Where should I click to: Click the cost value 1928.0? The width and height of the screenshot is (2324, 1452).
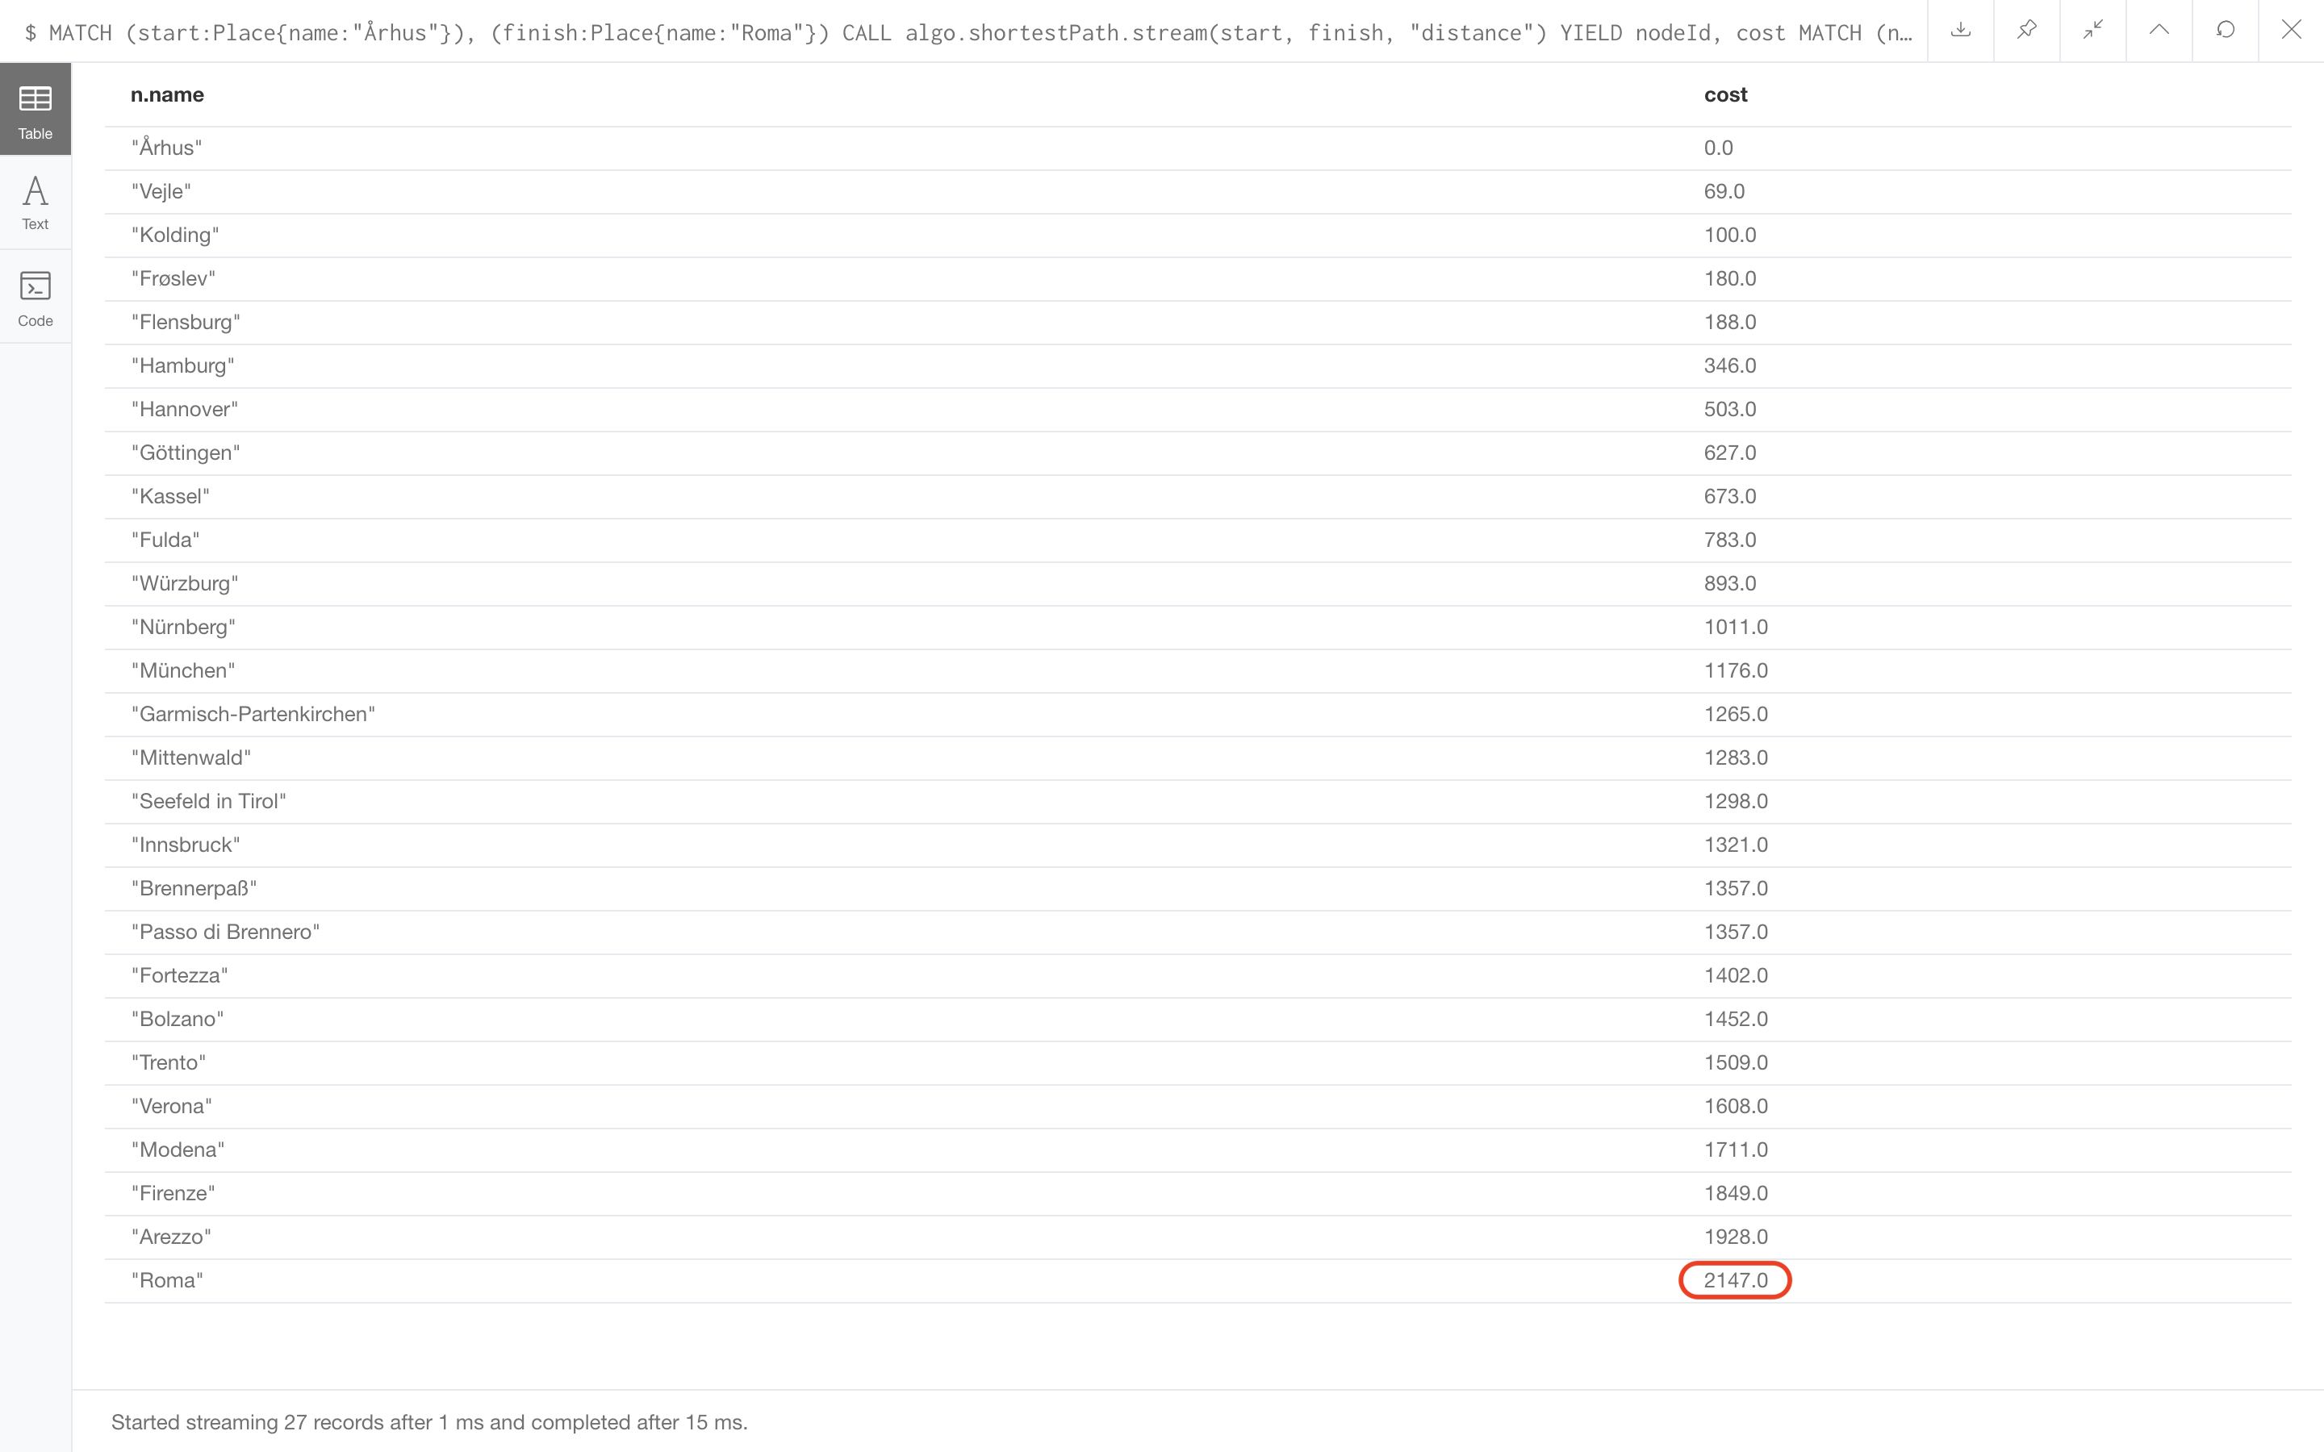point(1735,1237)
